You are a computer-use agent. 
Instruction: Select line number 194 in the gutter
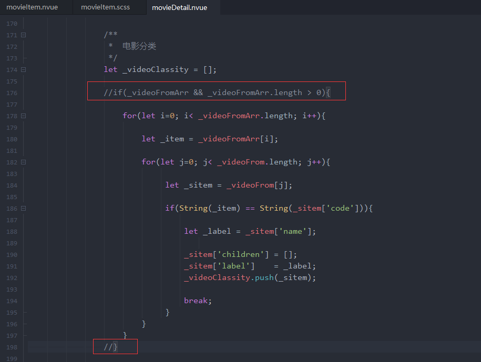(x=12, y=301)
